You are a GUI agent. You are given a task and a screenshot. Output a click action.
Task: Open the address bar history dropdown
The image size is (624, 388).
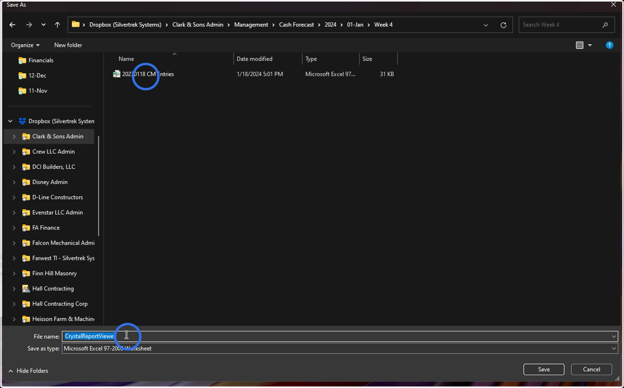click(486, 25)
